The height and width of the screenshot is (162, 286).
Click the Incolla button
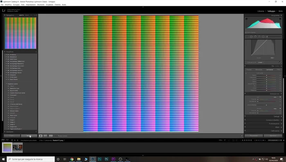[x=29, y=136]
